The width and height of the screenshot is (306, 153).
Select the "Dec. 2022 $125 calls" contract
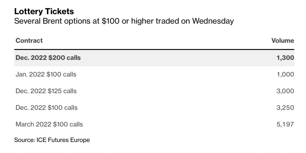(46, 91)
